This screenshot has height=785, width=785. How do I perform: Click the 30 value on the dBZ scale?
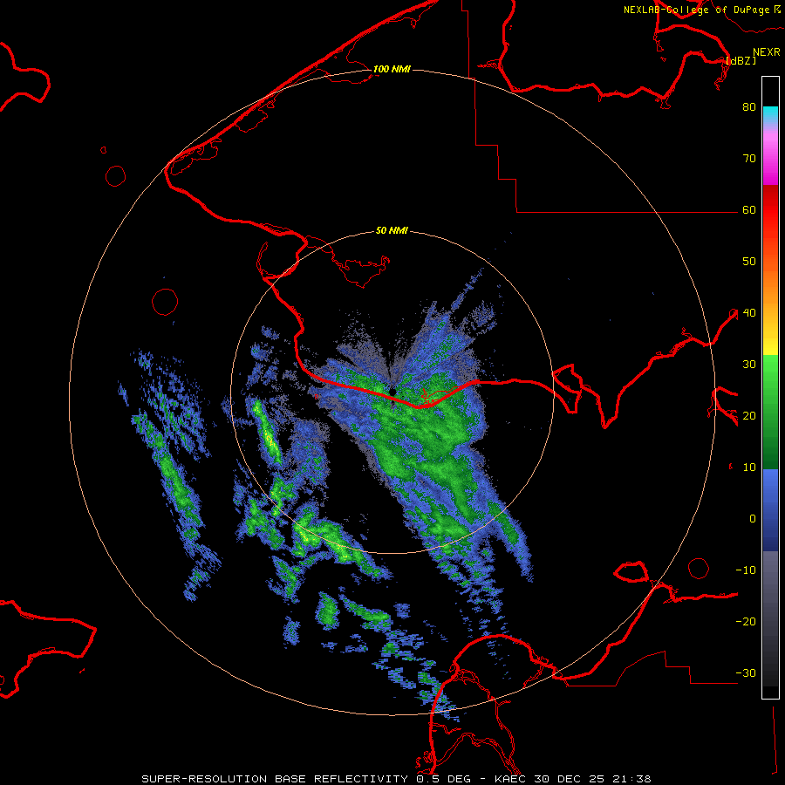point(749,364)
